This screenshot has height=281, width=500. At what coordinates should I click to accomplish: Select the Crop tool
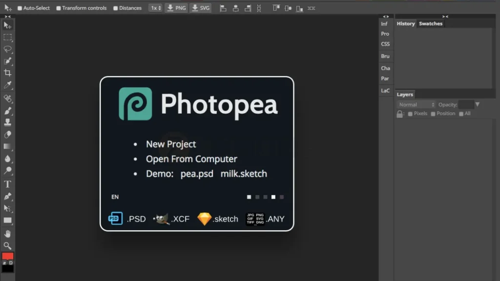click(x=7, y=73)
